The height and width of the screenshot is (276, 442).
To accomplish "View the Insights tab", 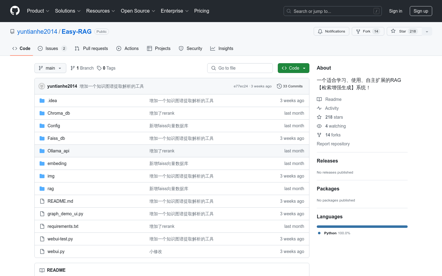I will [222, 48].
